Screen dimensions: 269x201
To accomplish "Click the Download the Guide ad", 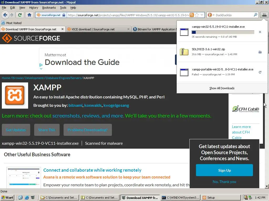I will (82, 62).
